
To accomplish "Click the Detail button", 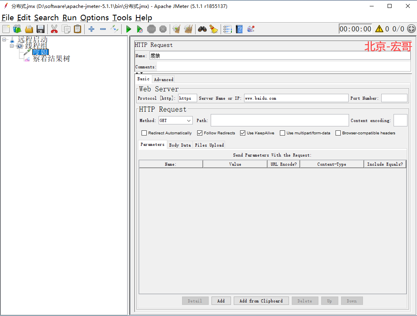I will tap(195, 301).
